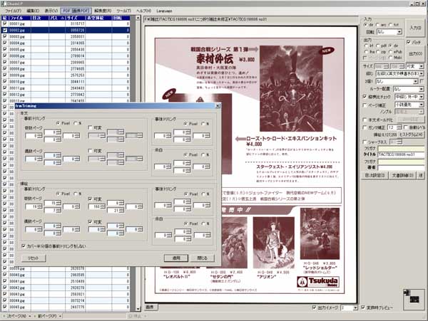Uncheck the checkbox for 00004.jpg
Viewport: 428px width, 321px height.
pyautogui.click(x=5, y=43)
